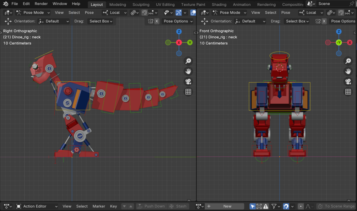Viewport: 357px width, 211px height.
Task: Toggle camera view icon in left viewport
Action: coord(188,81)
